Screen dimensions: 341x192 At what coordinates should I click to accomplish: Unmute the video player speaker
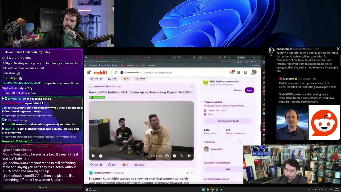tap(189, 156)
